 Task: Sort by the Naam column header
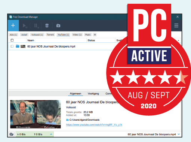click(31, 40)
